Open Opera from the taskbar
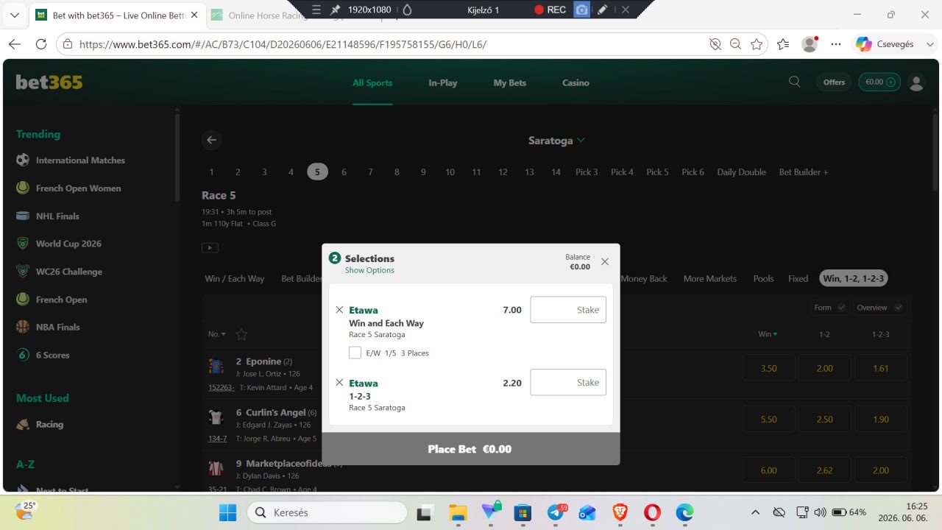Viewport: 942px width, 530px height. click(x=652, y=512)
